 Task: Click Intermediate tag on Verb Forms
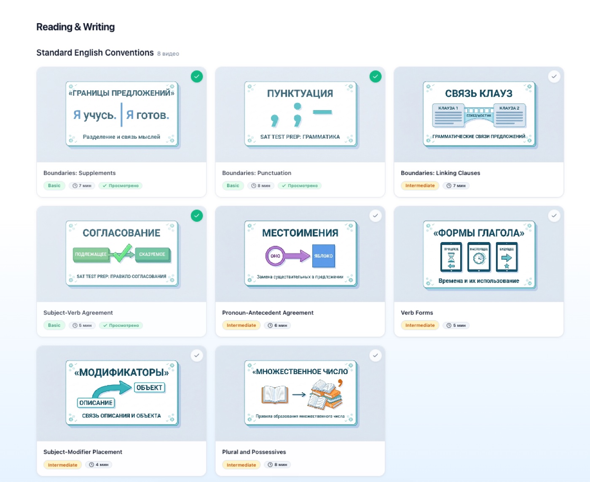tap(420, 325)
